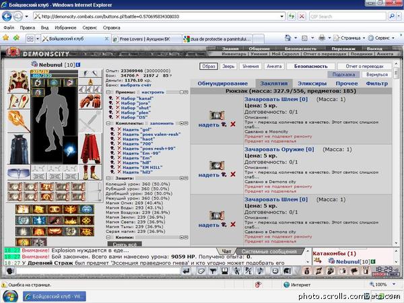Open the search provider dropdown arrow
The width and height of the screenshot is (404, 303).
[399, 16]
